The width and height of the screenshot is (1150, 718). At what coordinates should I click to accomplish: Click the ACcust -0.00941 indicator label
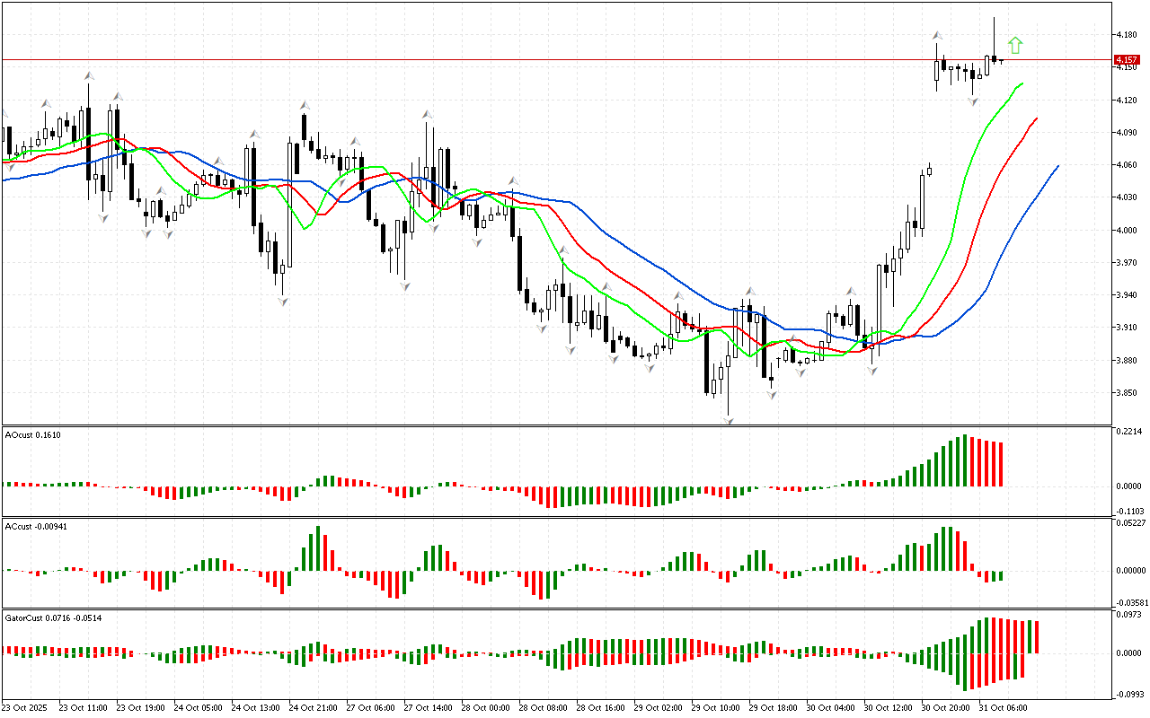click(x=37, y=526)
